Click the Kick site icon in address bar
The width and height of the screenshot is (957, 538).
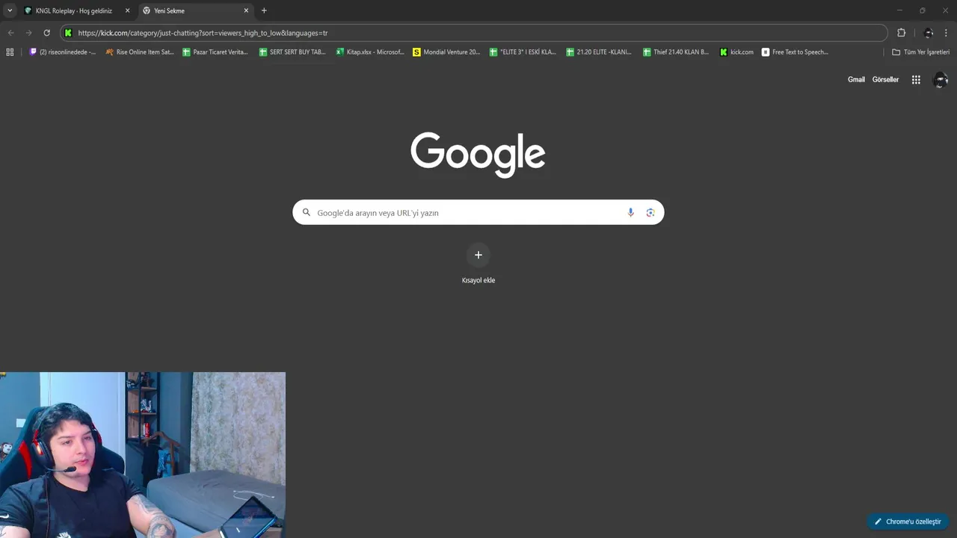[x=68, y=33]
